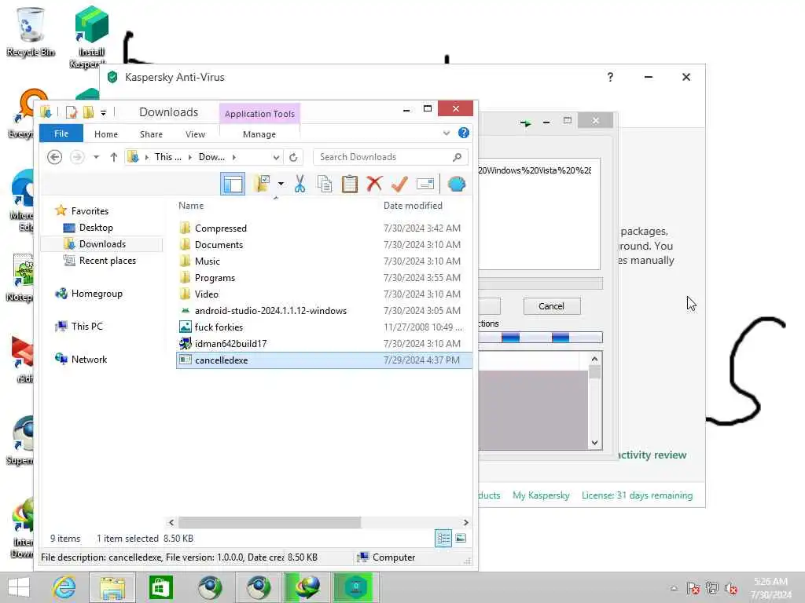The image size is (805, 603).
Task: Open the Windows Start button
Action: pos(19,587)
